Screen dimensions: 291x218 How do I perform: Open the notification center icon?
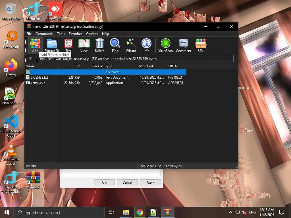click(282, 212)
